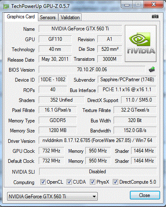The width and height of the screenshot is (166, 207).
Task: Switch to the Sensors tab
Action: point(48,17)
